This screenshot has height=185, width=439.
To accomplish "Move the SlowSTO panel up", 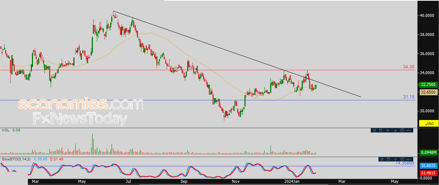I will point(395,159).
